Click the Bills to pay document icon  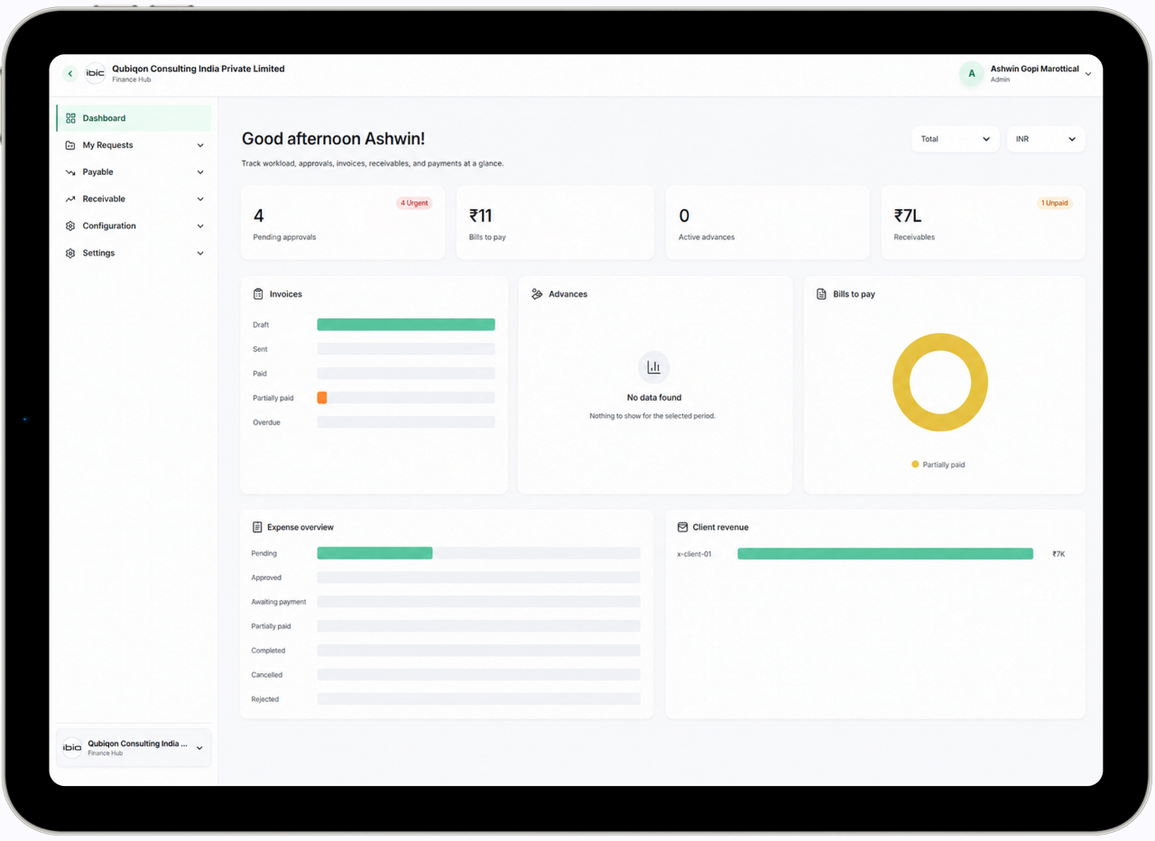[x=821, y=294]
